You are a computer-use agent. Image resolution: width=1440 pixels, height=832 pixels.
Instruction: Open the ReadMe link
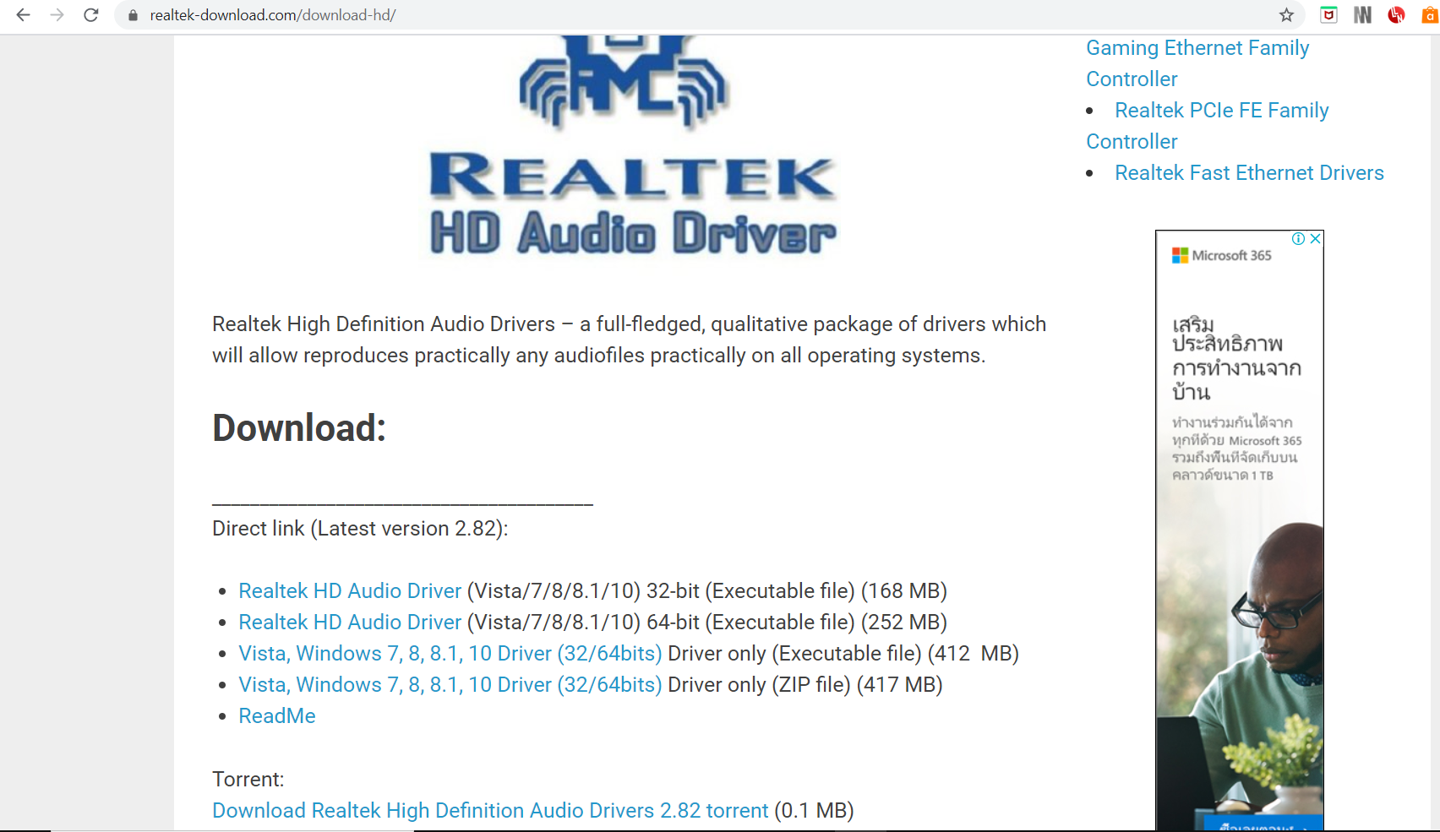click(277, 715)
